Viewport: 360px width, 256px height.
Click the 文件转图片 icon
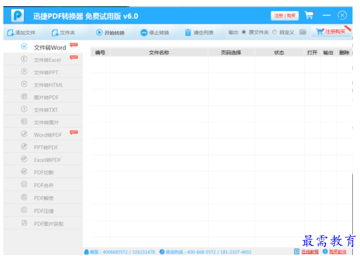tap(24, 121)
